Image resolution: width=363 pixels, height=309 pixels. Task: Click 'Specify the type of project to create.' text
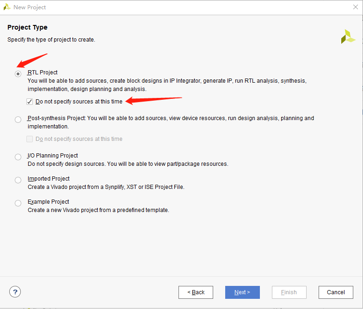(51, 40)
